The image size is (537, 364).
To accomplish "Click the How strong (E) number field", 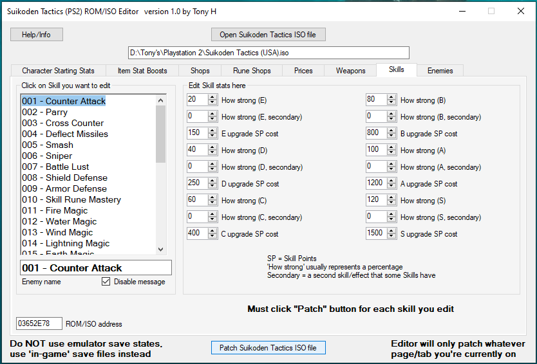I will (198, 100).
